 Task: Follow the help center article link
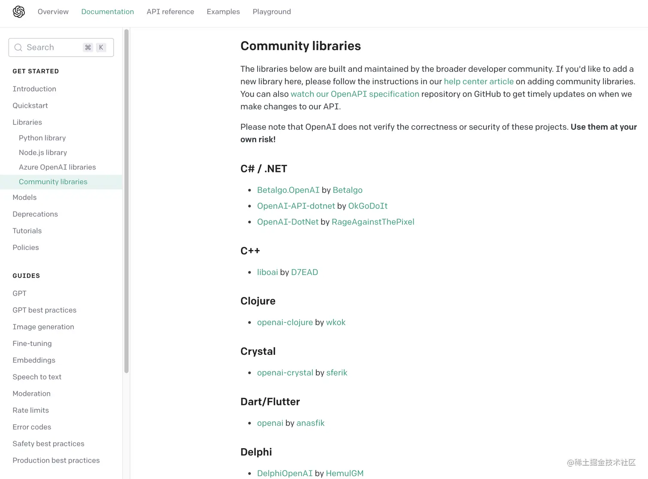pos(479,81)
